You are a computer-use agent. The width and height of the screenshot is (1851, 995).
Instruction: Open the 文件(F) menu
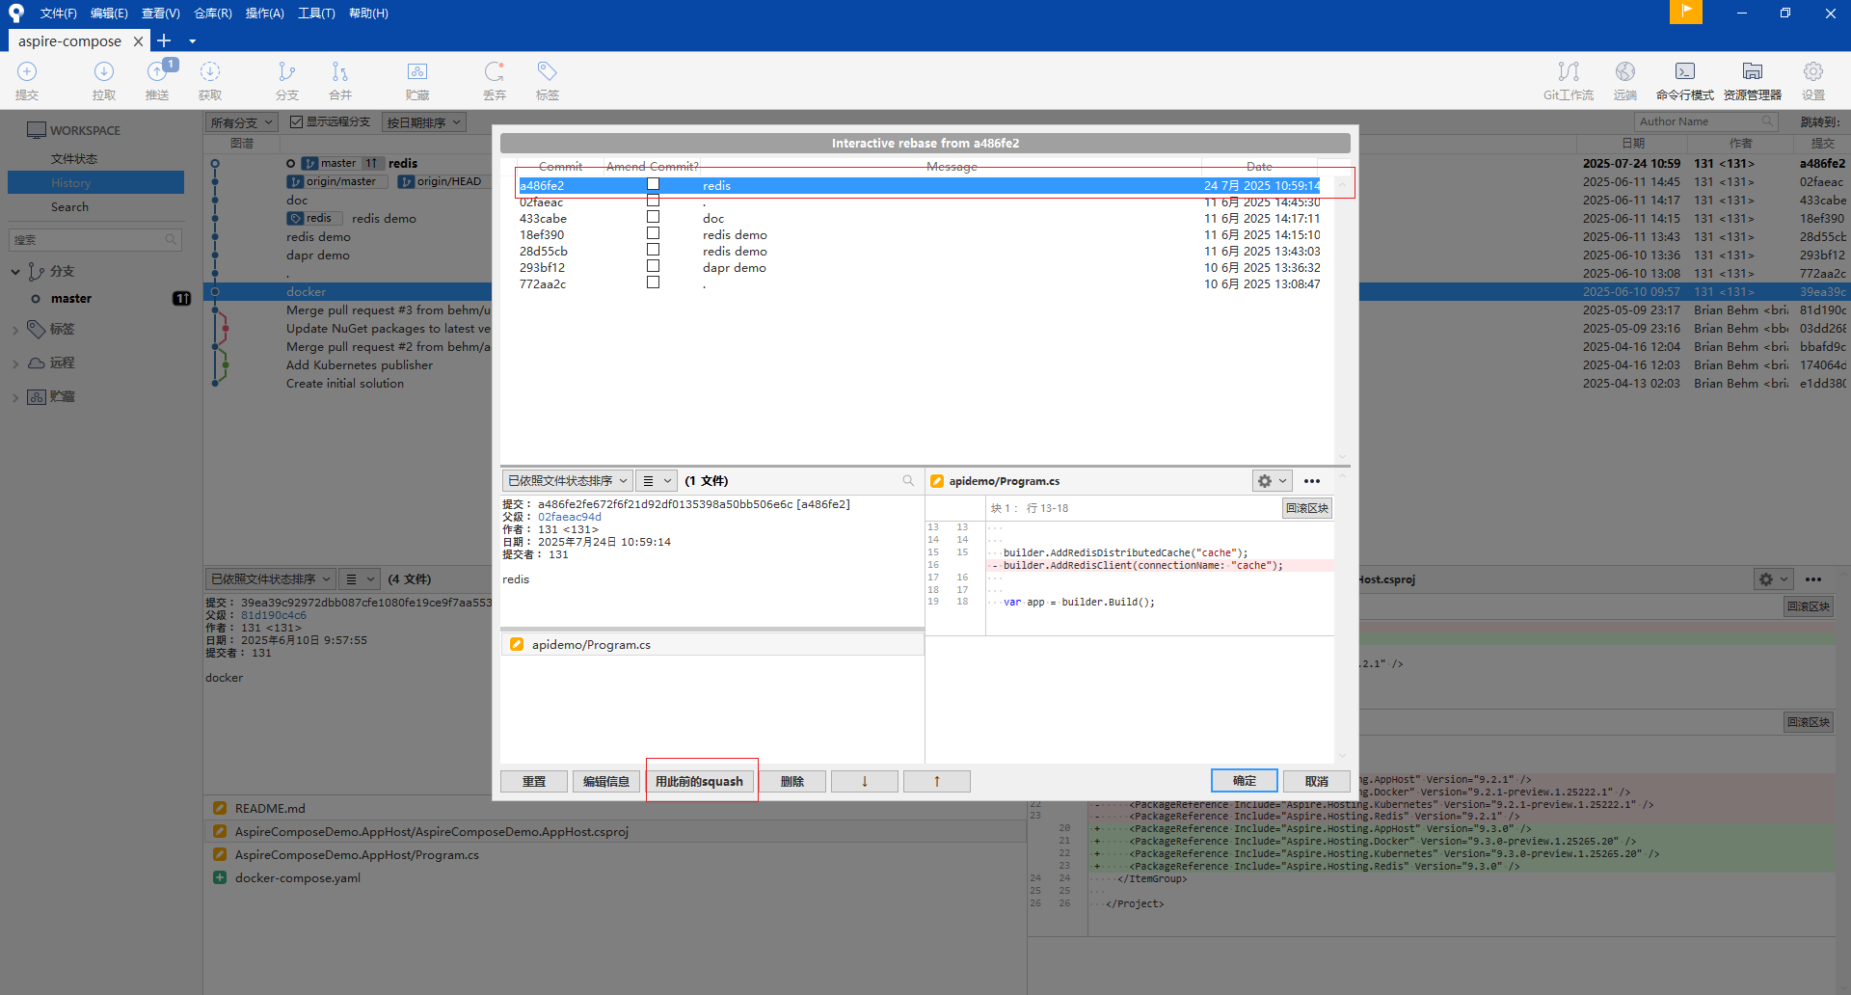pos(58,13)
